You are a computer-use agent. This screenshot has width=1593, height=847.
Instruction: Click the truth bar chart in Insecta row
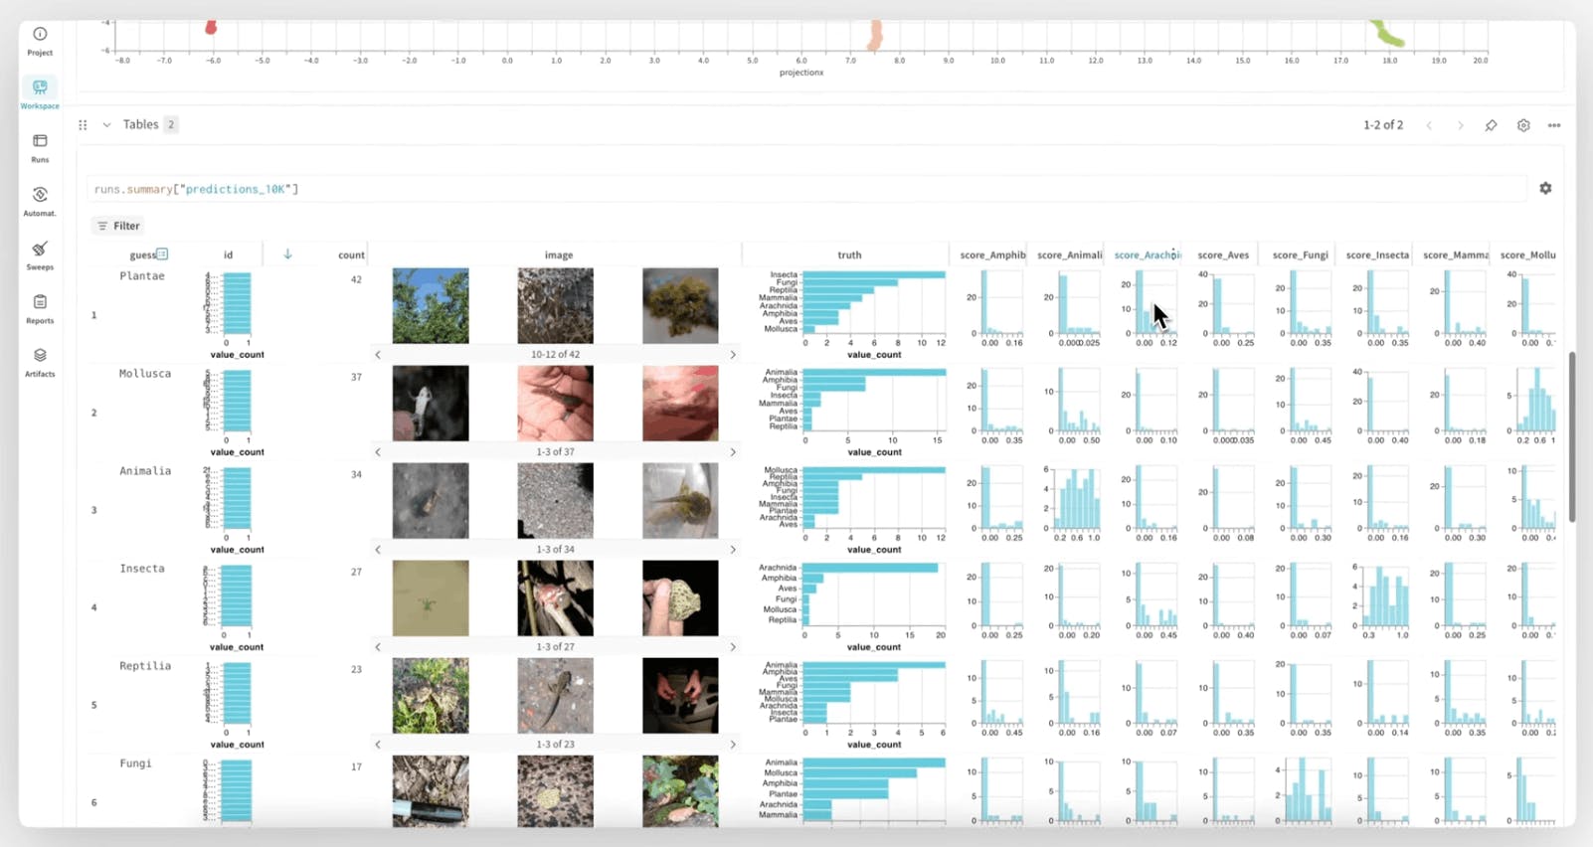(851, 606)
